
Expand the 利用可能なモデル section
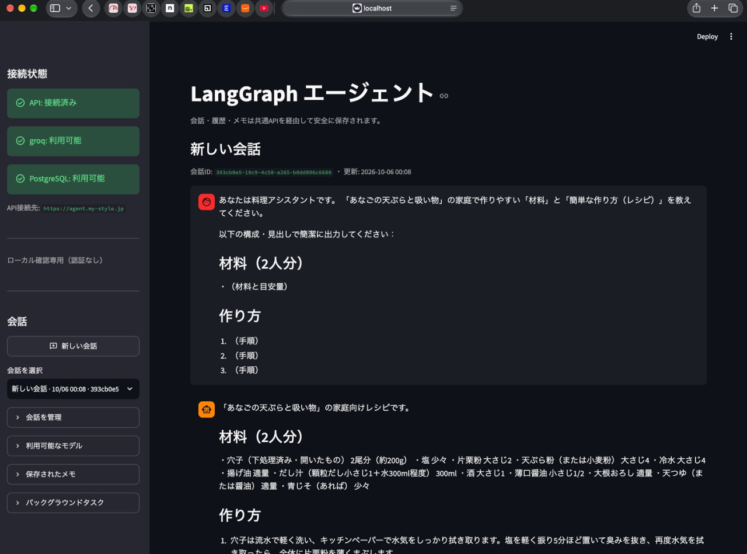click(73, 446)
